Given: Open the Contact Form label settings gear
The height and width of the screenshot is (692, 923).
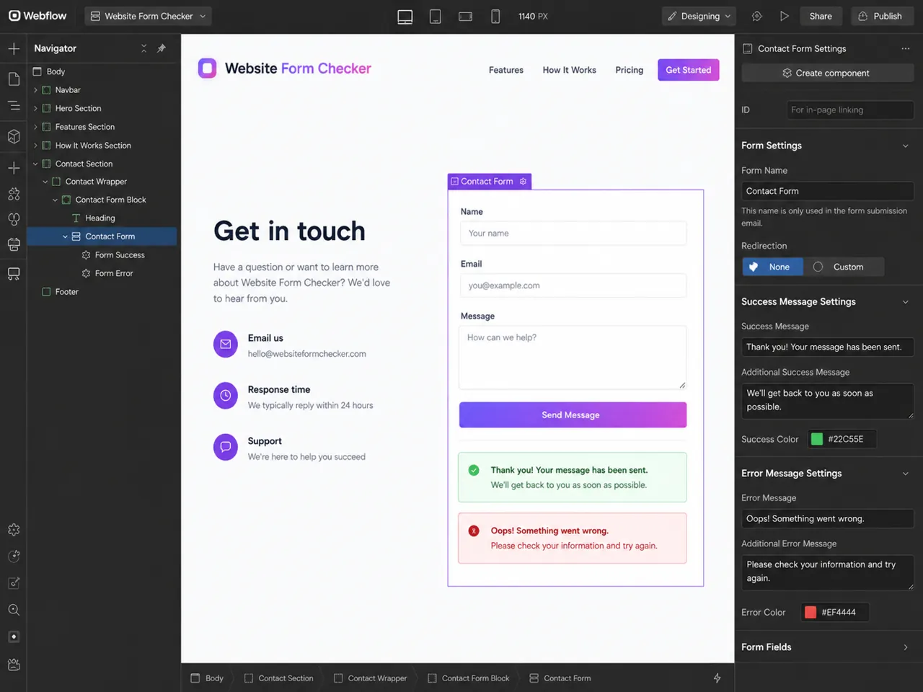Looking at the screenshot, I should coord(524,181).
